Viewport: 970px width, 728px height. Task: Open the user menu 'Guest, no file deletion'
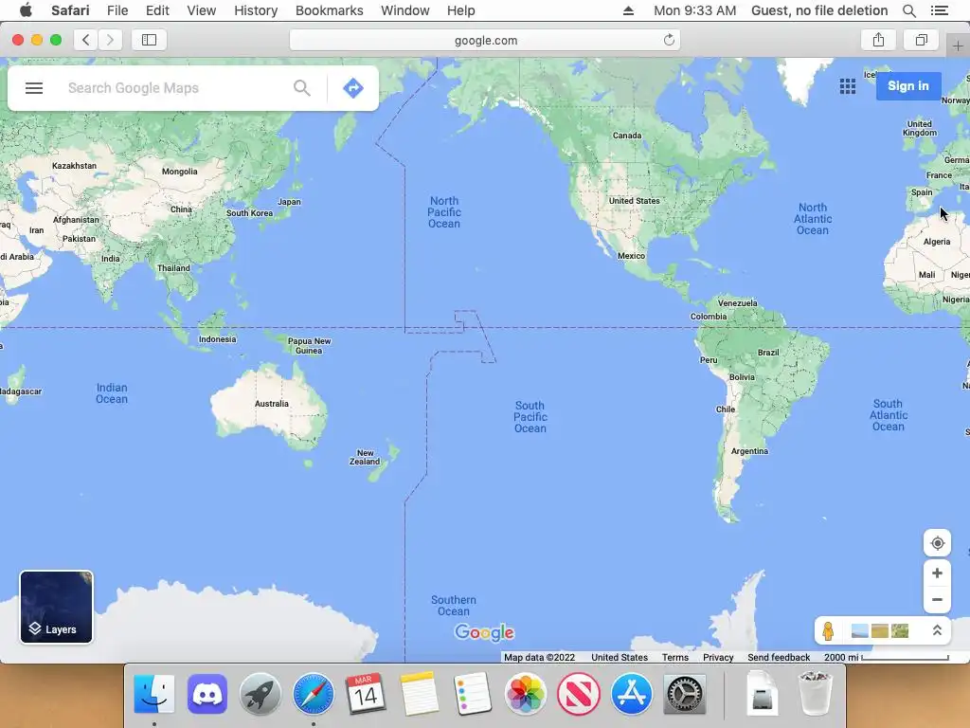pyautogui.click(x=819, y=10)
